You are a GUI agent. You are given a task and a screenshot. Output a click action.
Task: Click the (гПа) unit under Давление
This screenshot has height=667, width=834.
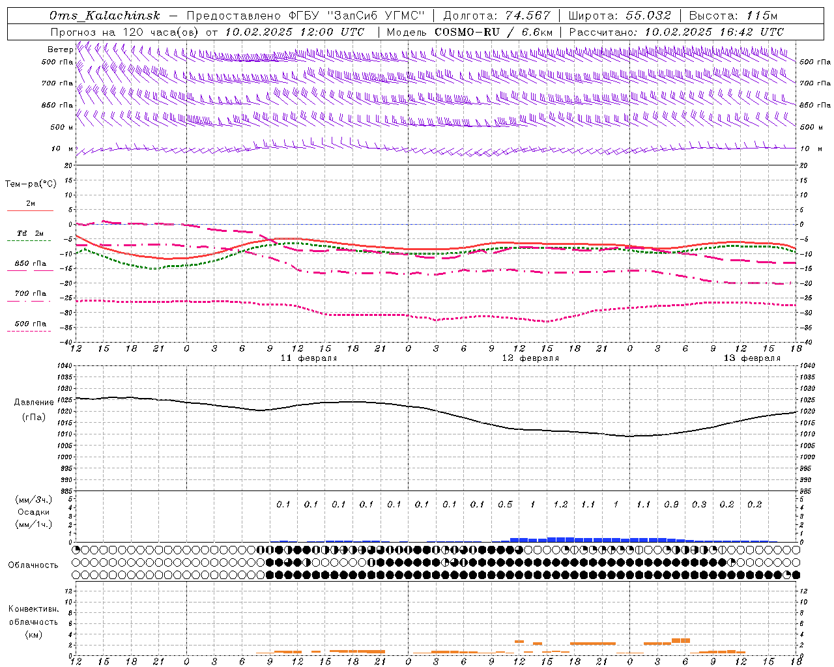[x=34, y=417]
